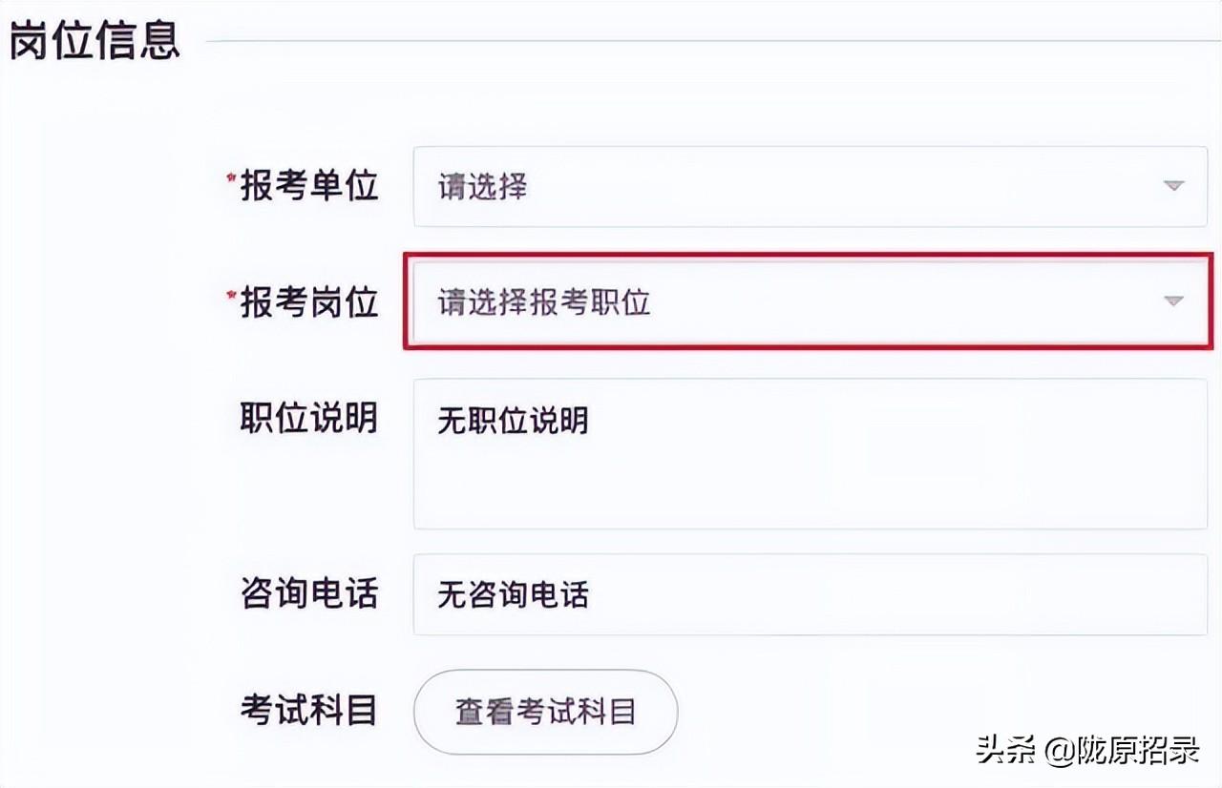
Task: Click the 报考单位 dropdown arrow
Action: coord(1173,187)
